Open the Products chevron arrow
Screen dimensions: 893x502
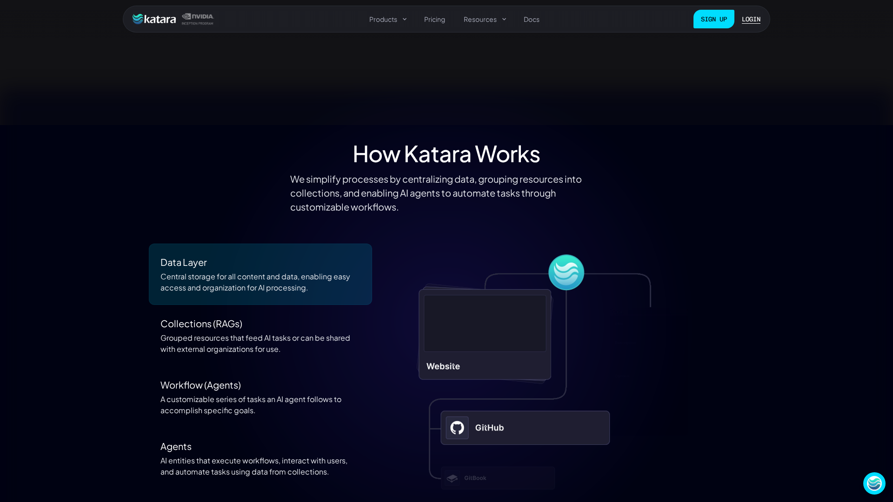point(404,19)
